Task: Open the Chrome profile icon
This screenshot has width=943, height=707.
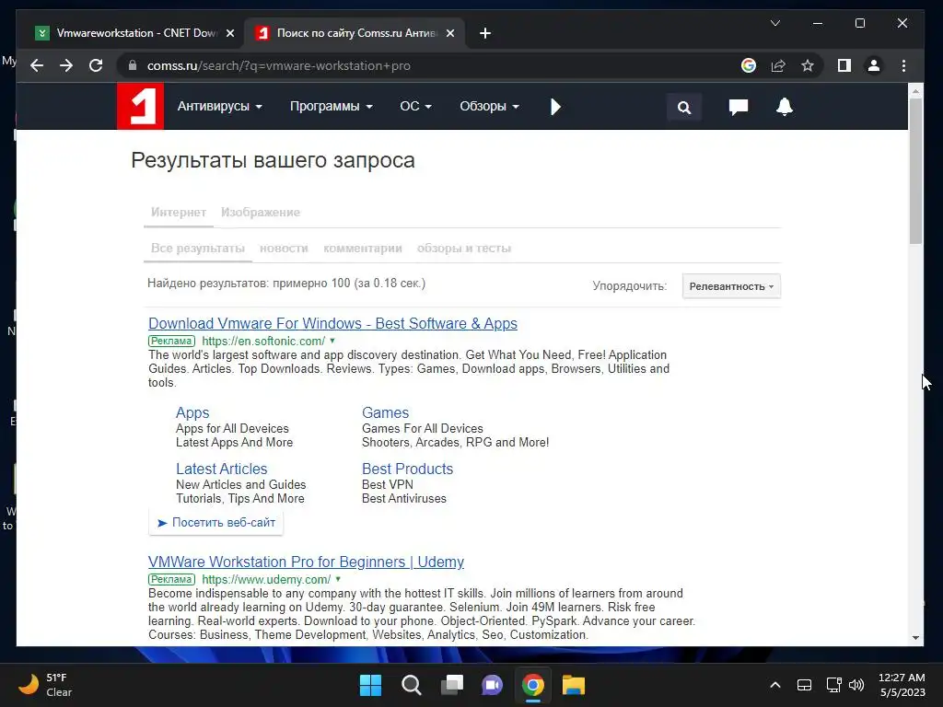Action: [x=874, y=65]
